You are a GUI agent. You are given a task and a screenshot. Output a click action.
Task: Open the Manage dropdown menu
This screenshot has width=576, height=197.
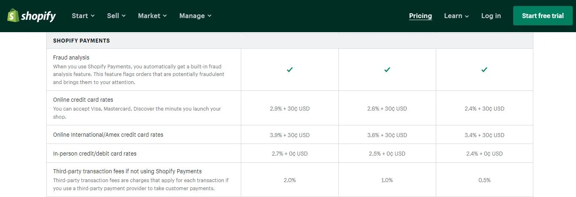click(195, 16)
